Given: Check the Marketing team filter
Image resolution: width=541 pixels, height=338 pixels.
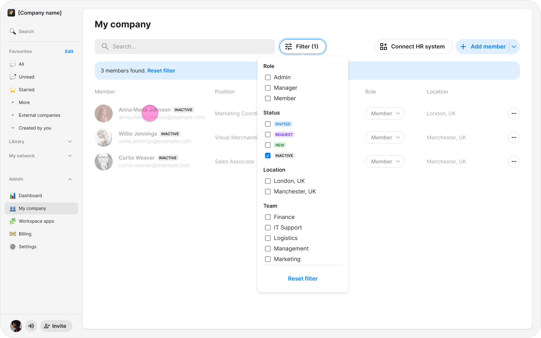Looking at the screenshot, I should coord(268,259).
